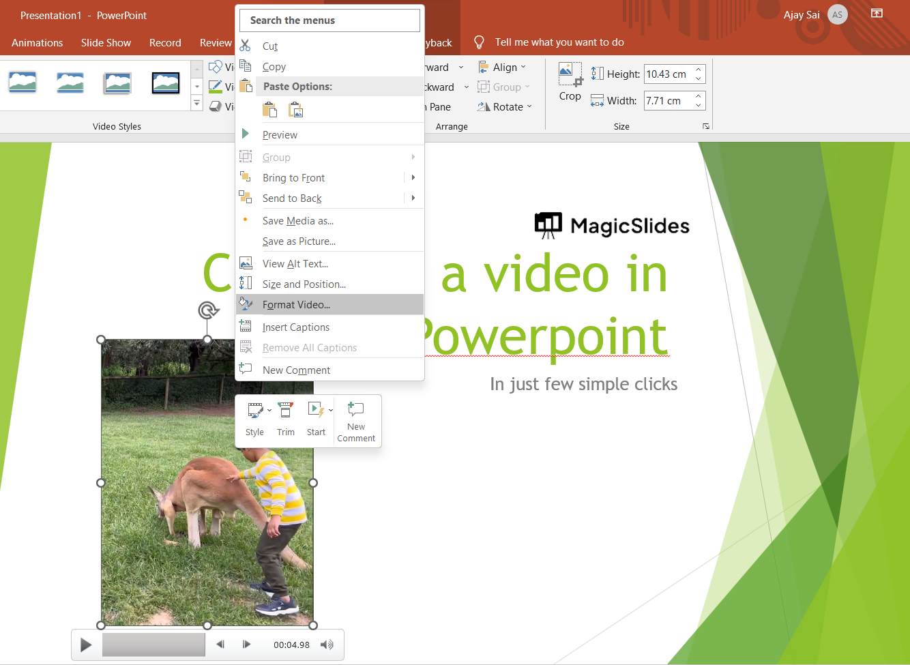This screenshot has width=910, height=665.
Task: Select the black-framed fourth video style
Action: (166, 83)
